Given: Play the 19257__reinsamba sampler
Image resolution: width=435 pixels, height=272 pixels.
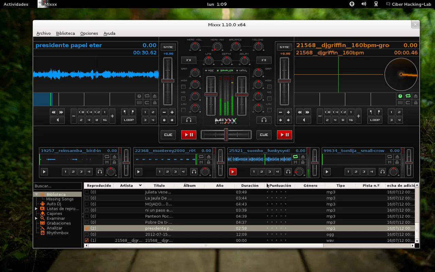Looking at the screenshot, I should coord(44,172).
